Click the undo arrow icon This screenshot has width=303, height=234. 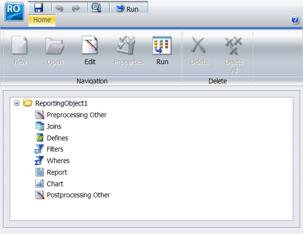pyautogui.click(x=59, y=8)
